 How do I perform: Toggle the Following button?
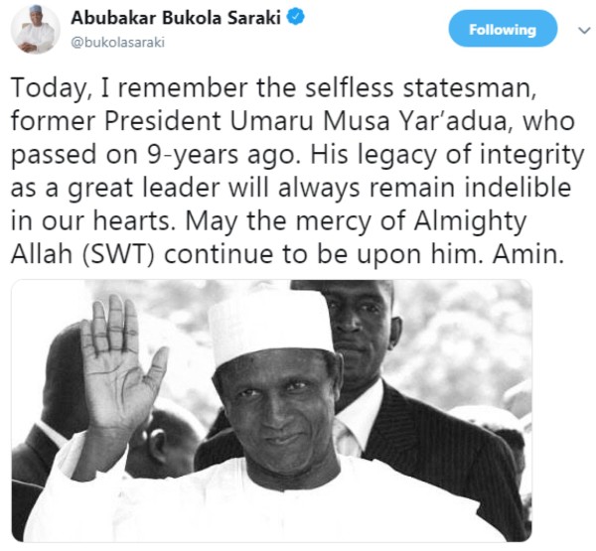tap(503, 29)
